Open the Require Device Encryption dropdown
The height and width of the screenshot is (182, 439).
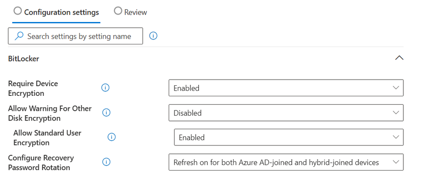[286, 88]
